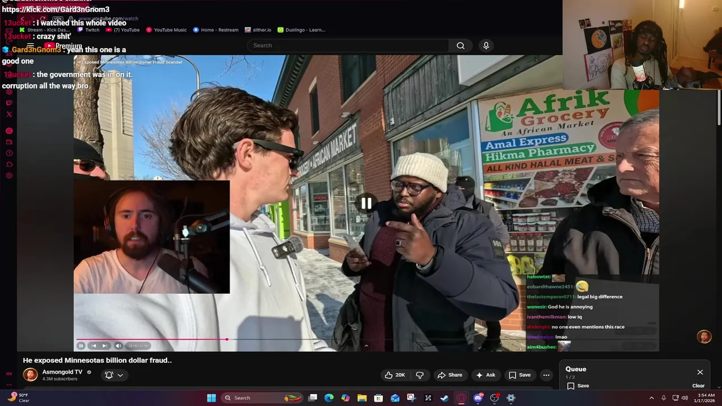
Task: Open Snipping Tool icon in taskbar
Action: click(411, 398)
